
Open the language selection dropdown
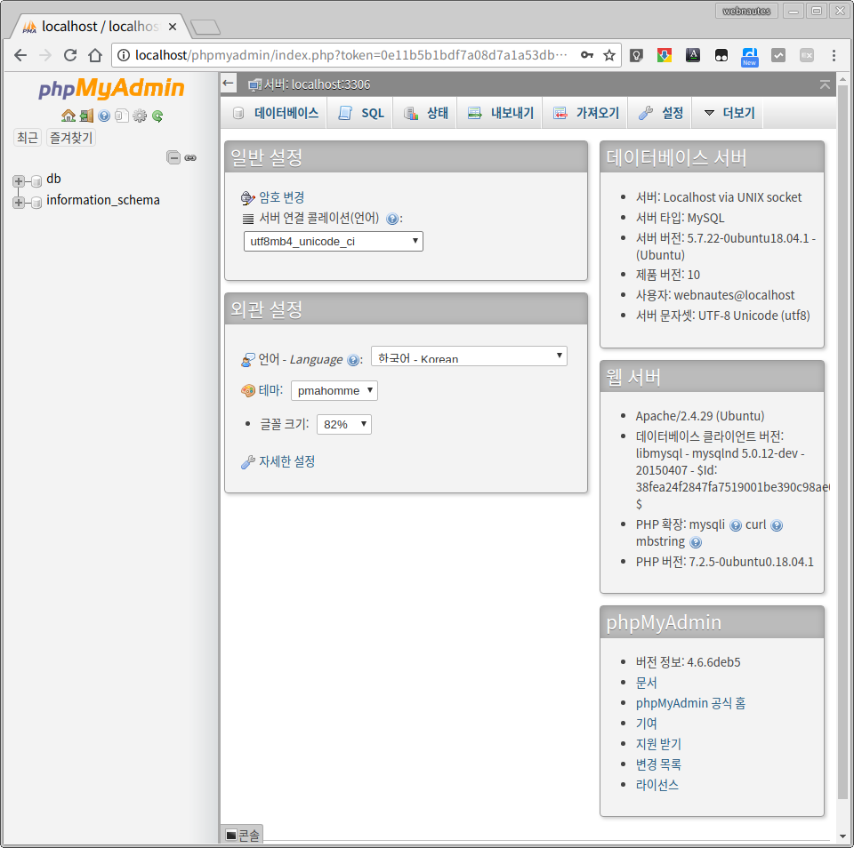469,356
